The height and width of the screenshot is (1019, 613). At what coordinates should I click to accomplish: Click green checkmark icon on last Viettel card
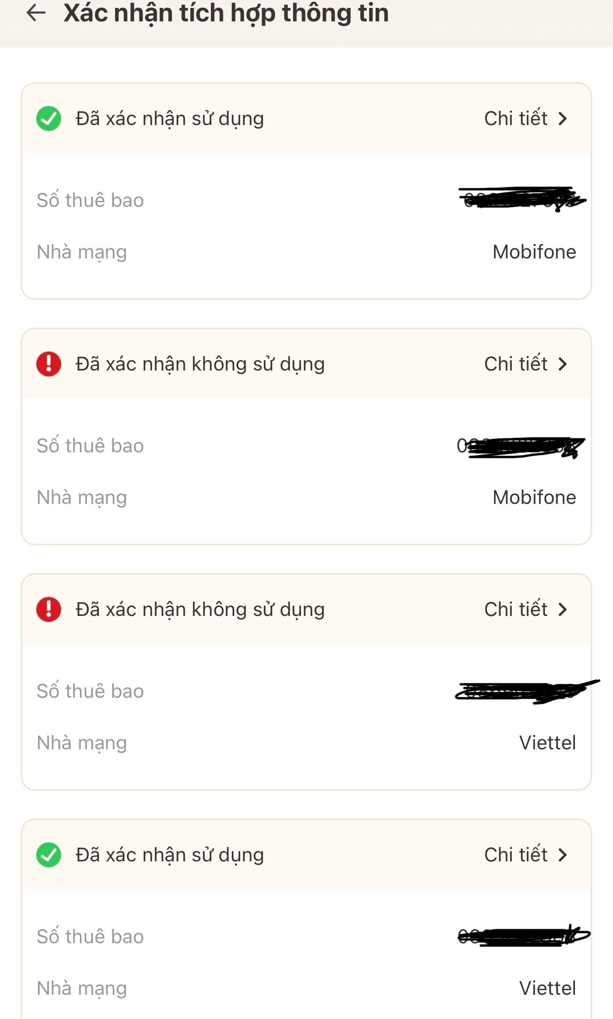tap(49, 855)
